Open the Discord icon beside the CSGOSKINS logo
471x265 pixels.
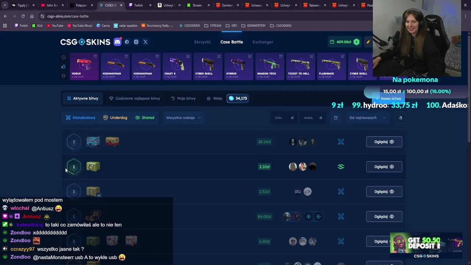click(x=117, y=42)
